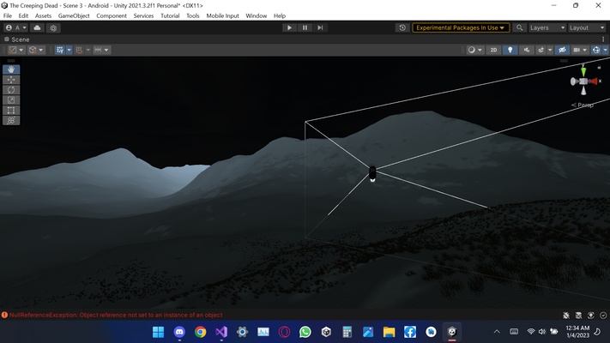Open the undo history icon
Viewport: 610px width, 343px height.
point(402,27)
